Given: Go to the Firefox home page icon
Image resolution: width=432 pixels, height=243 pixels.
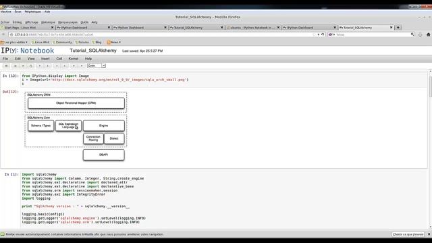Looking at the screenshot, I should click(x=428, y=34).
